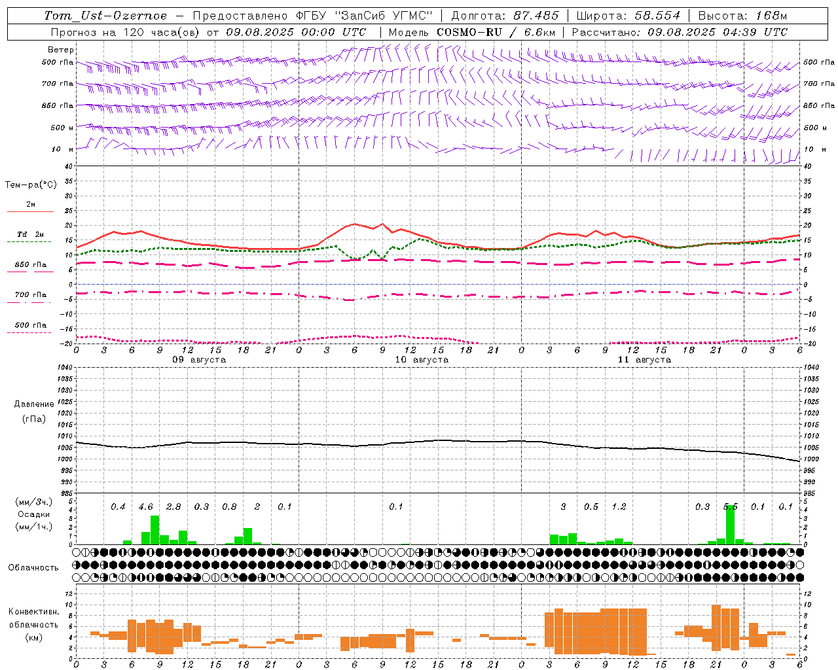The width and height of the screenshot is (838, 670).
Task: Click the (мм/1ч.) unit label
Action: point(33,527)
